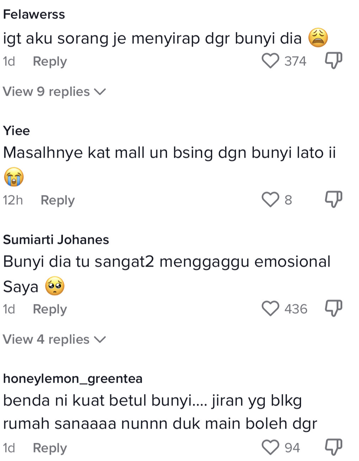
Task: Click the 436 likes count
Action: click(296, 309)
